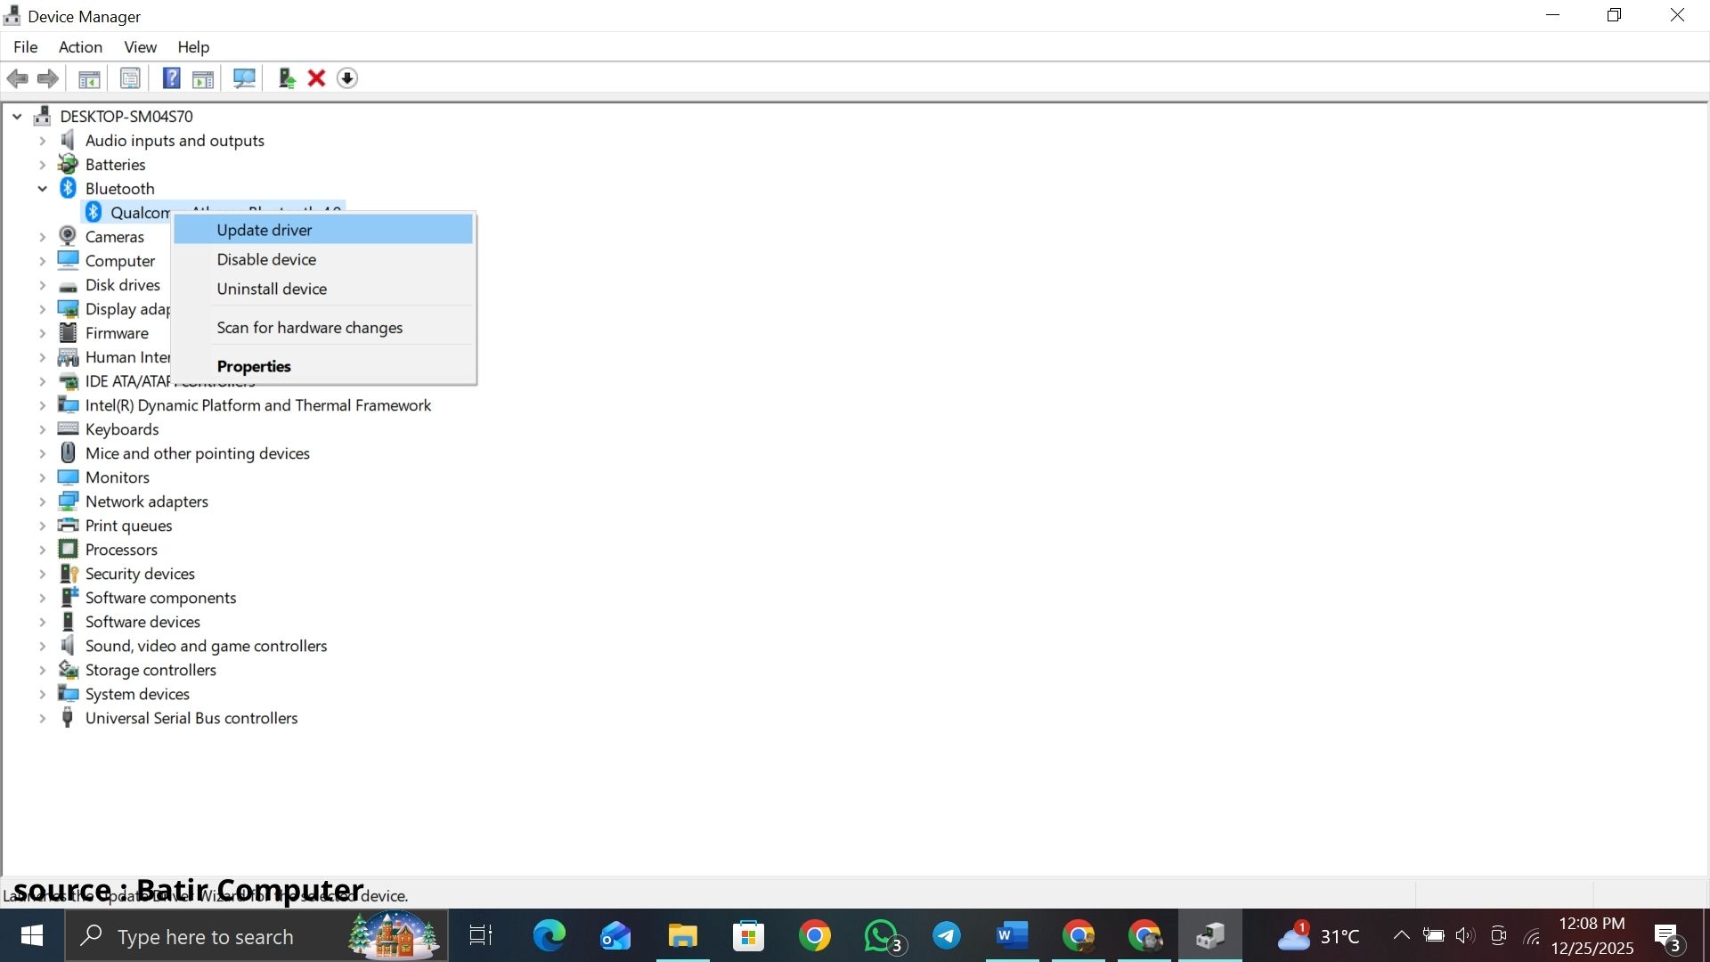Click the red X Uninstall device icon

coord(316,78)
